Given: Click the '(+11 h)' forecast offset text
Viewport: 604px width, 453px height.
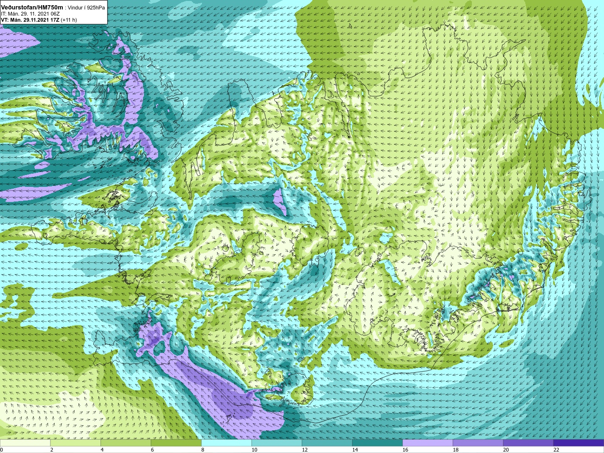Looking at the screenshot, I should pos(69,20).
